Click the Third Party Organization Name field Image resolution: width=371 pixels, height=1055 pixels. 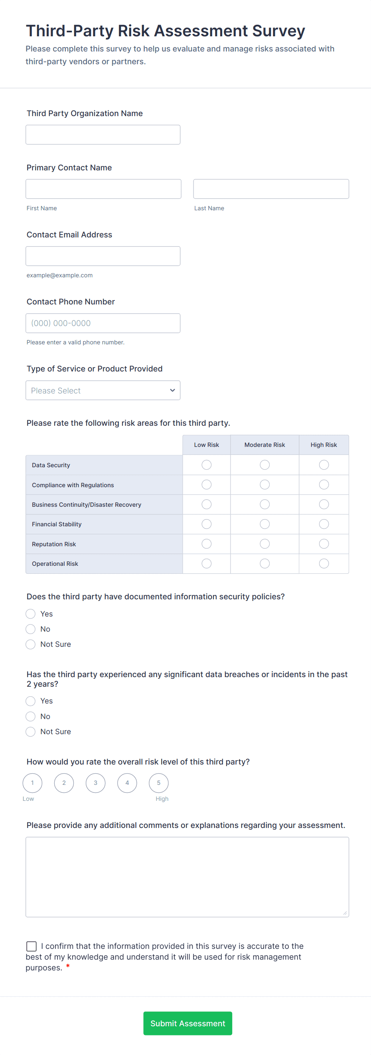point(103,134)
